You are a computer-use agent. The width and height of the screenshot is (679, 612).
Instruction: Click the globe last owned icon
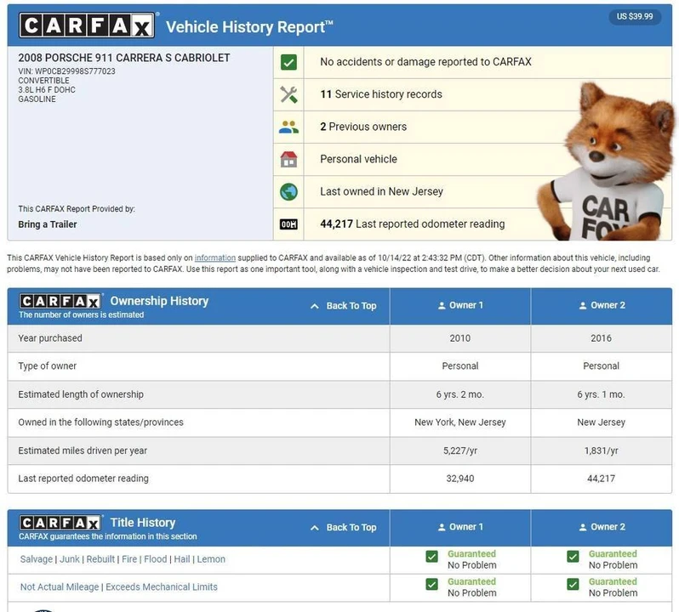288,191
